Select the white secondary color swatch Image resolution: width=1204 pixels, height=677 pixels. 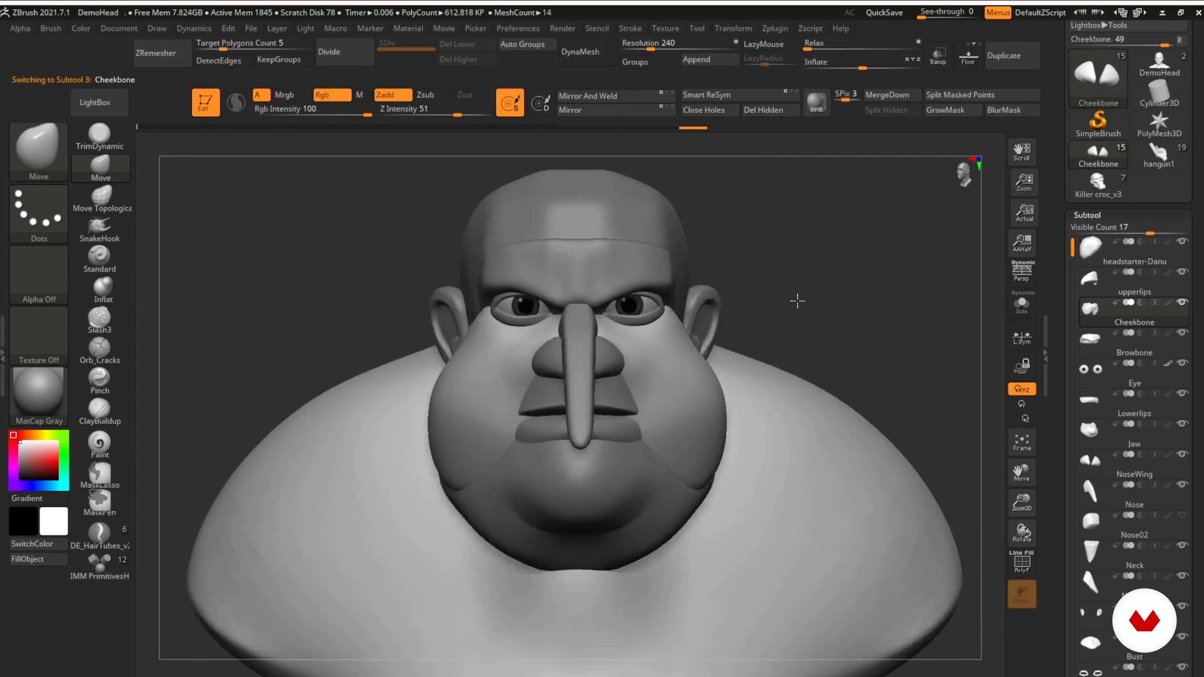tap(53, 521)
